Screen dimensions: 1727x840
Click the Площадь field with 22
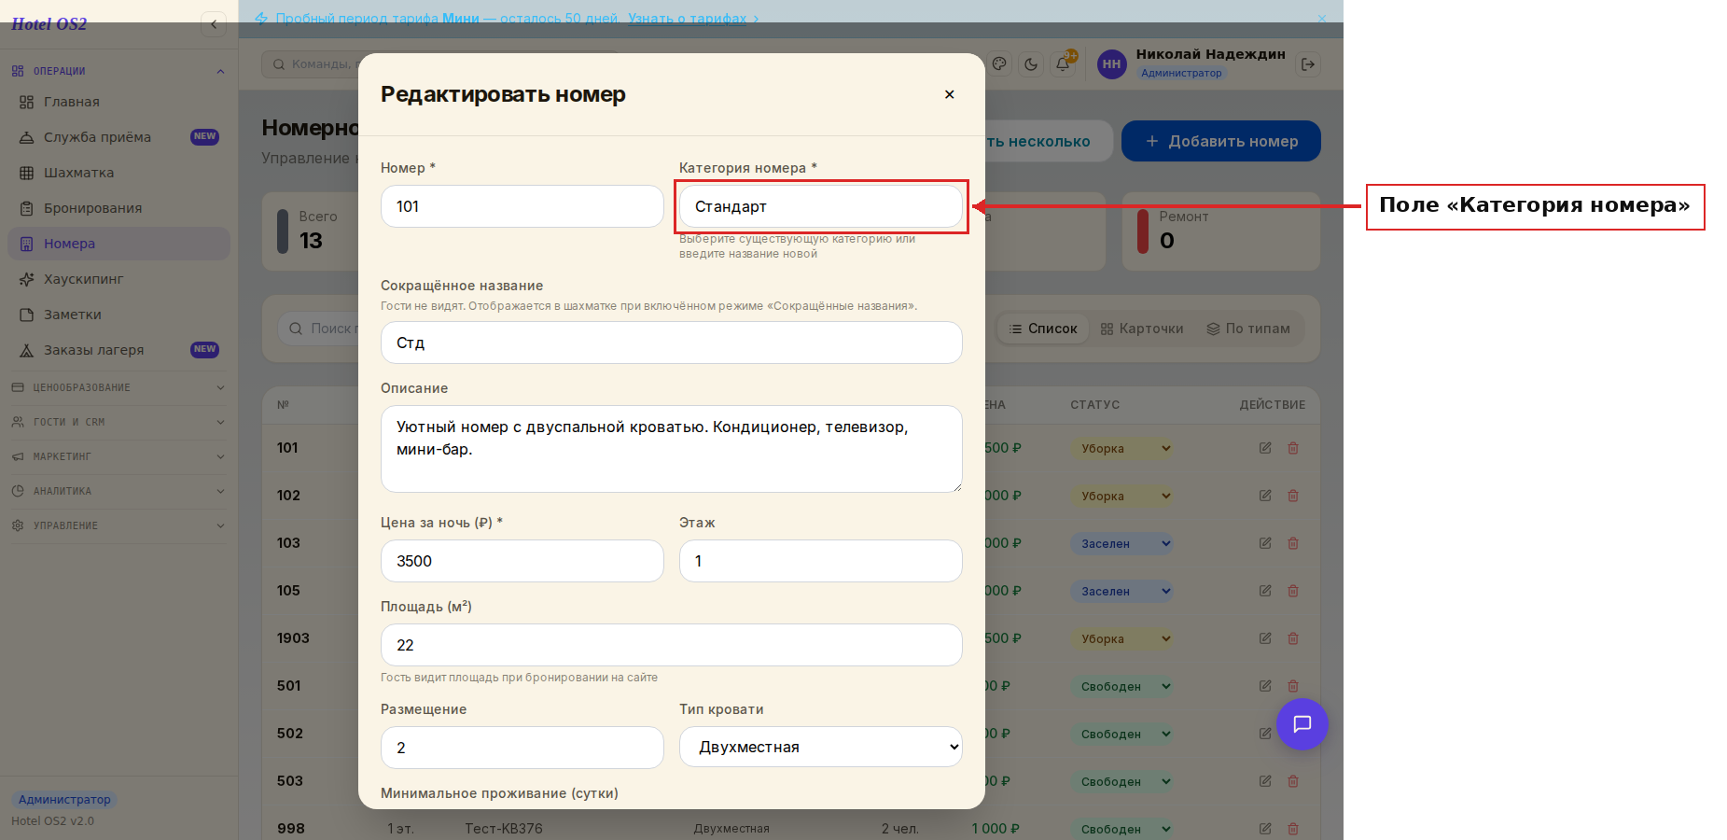(x=672, y=645)
